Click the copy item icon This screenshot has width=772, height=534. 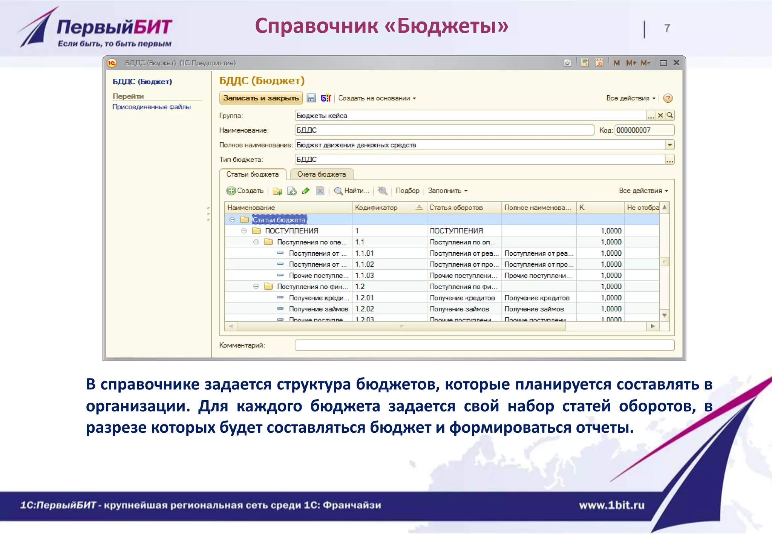click(292, 191)
